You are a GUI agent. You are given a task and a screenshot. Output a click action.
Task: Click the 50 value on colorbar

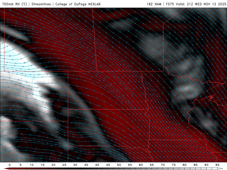click(x=119, y=165)
